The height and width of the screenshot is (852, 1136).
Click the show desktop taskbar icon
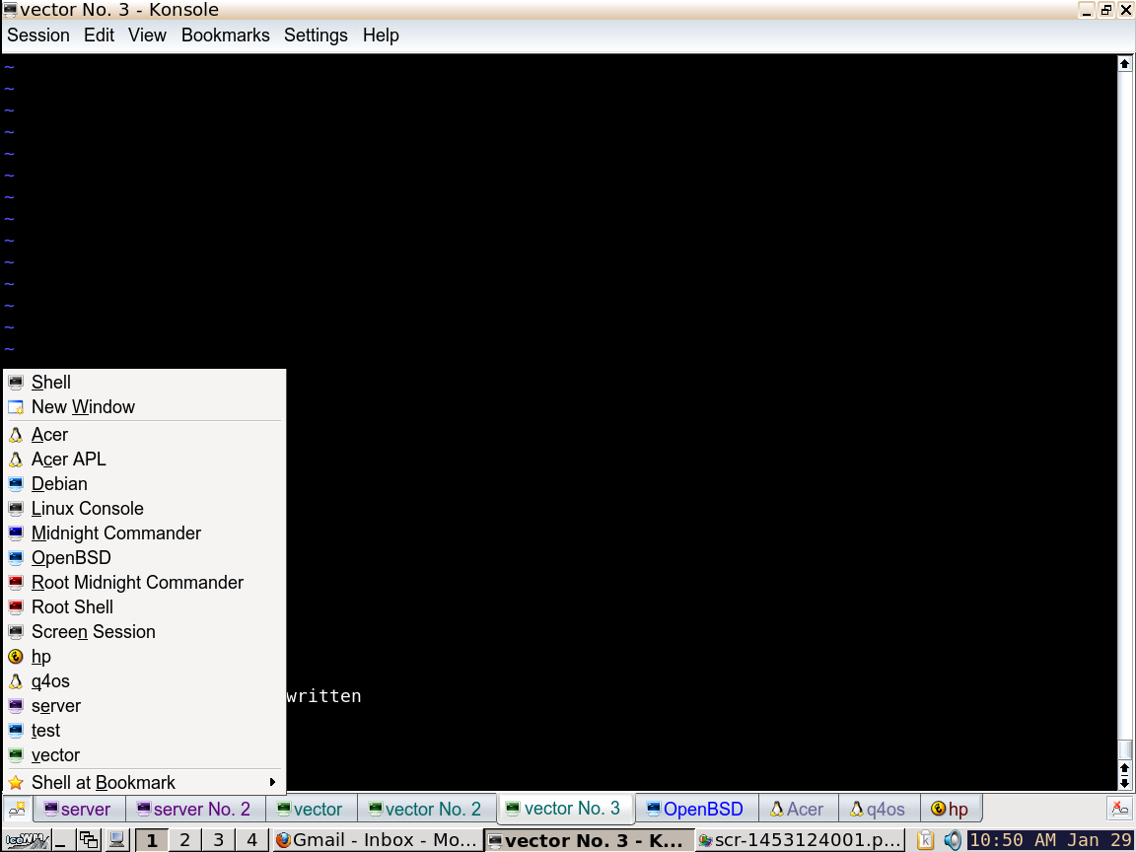click(x=62, y=840)
